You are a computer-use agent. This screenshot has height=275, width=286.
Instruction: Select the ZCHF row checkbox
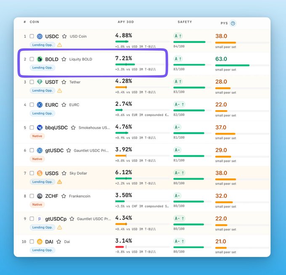coord(32,196)
